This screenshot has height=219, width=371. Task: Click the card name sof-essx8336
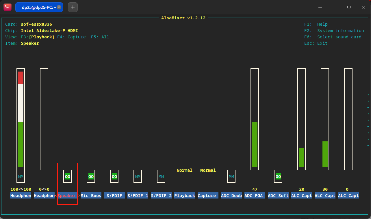[36, 24]
